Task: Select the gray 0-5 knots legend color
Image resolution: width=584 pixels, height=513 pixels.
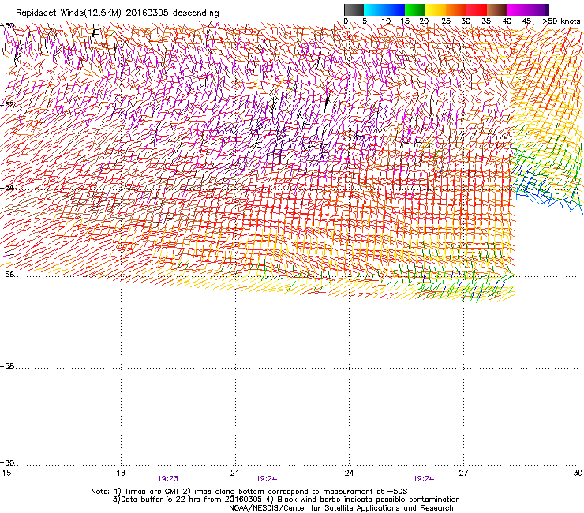Action: pyautogui.click(x=354, y=9)
